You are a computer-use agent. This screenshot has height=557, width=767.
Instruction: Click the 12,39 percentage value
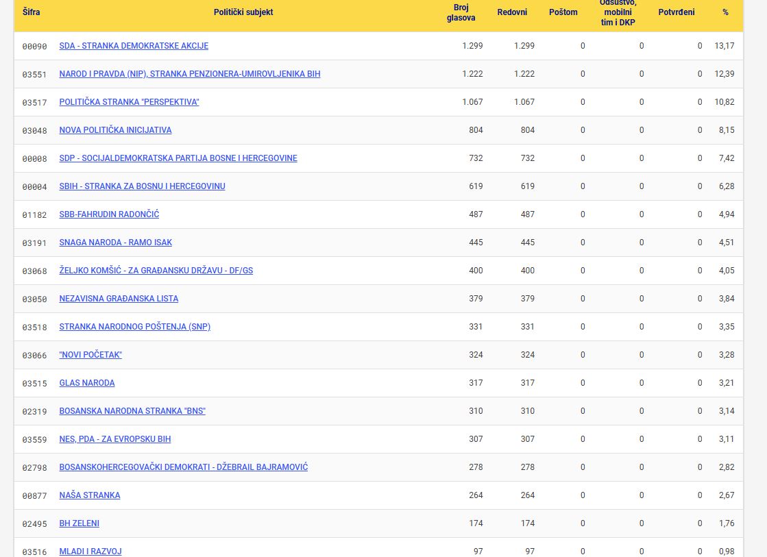[725, 74]
